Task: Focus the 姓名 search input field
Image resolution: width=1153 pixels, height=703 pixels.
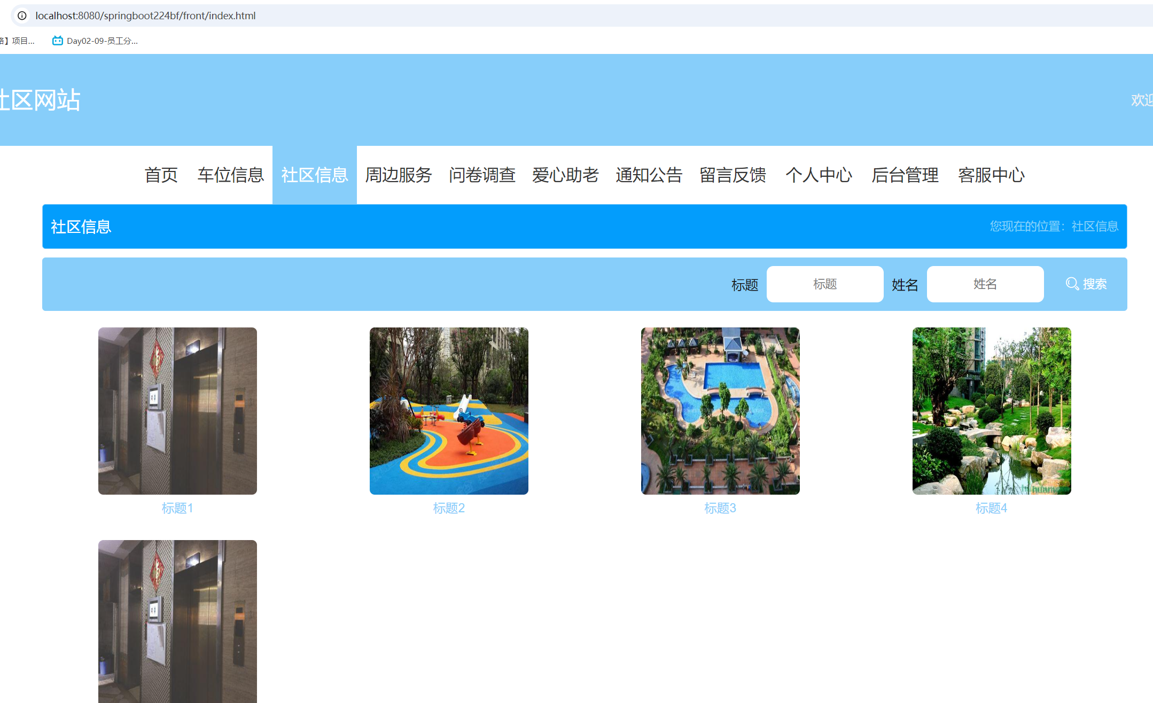Action: 985,284
